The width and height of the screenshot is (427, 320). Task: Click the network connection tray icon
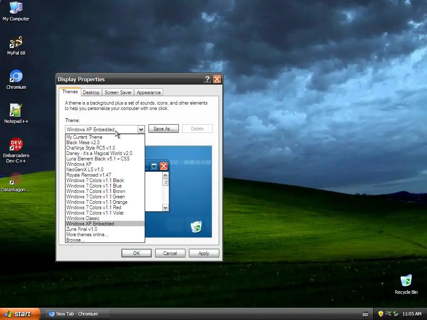(388, 314)
